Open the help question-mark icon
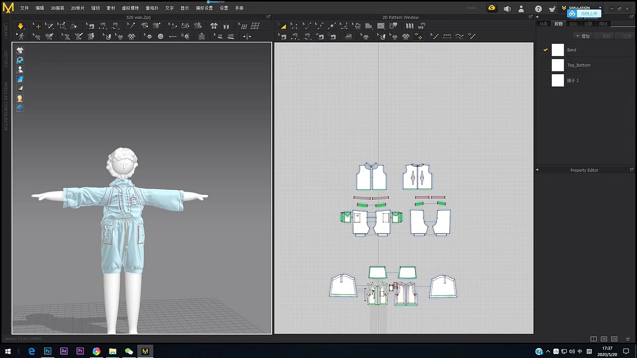The image size is (637, 358). (538, 8)
